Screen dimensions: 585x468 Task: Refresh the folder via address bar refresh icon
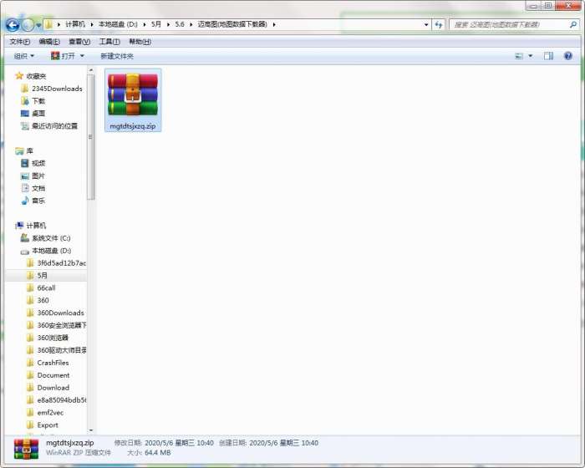[x=439, y=24]
